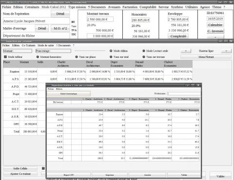Click the date field 16/05/2019

pyautogui.click(x=215, y=18)
